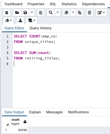Viewport: 110px width, 134px height.
Task: Expand the copy options dropdown arrow
Action: pyautogui.click(x=73, y=13)
